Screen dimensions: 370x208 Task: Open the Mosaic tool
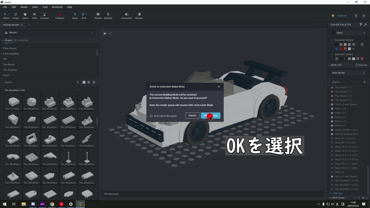point(139,16)
